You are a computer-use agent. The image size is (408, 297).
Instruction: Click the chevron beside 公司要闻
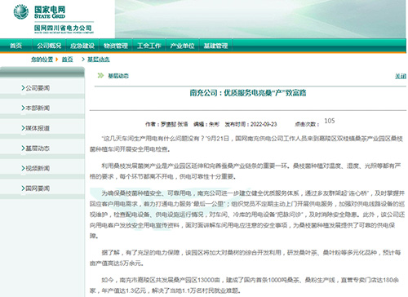pyautogui.click(x=23, y=88)
